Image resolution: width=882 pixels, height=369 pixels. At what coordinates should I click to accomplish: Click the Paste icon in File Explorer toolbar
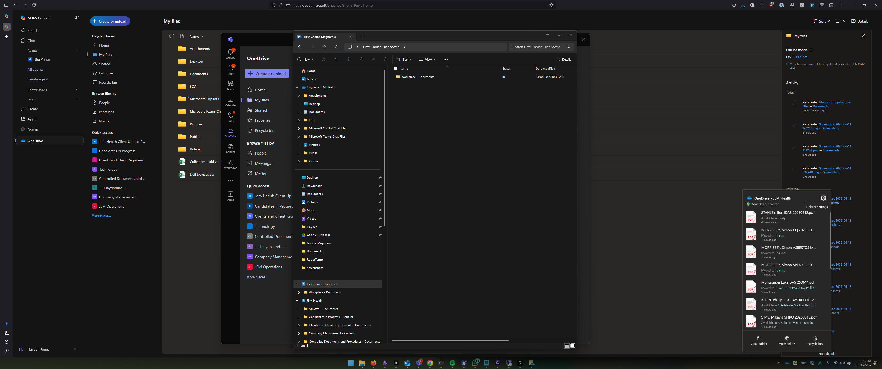348,59
